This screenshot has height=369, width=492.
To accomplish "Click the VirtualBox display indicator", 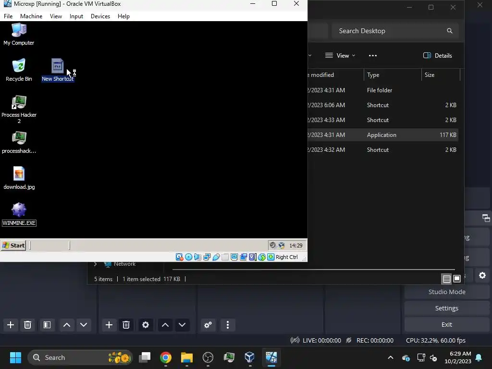I will [x=234, y=257].
